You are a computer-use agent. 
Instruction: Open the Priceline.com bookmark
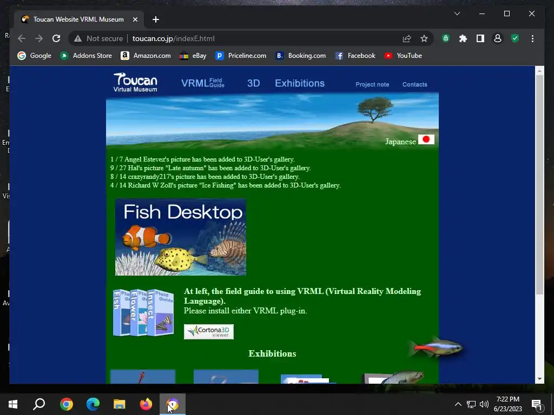pyautogui.click(x=241, y=56)
